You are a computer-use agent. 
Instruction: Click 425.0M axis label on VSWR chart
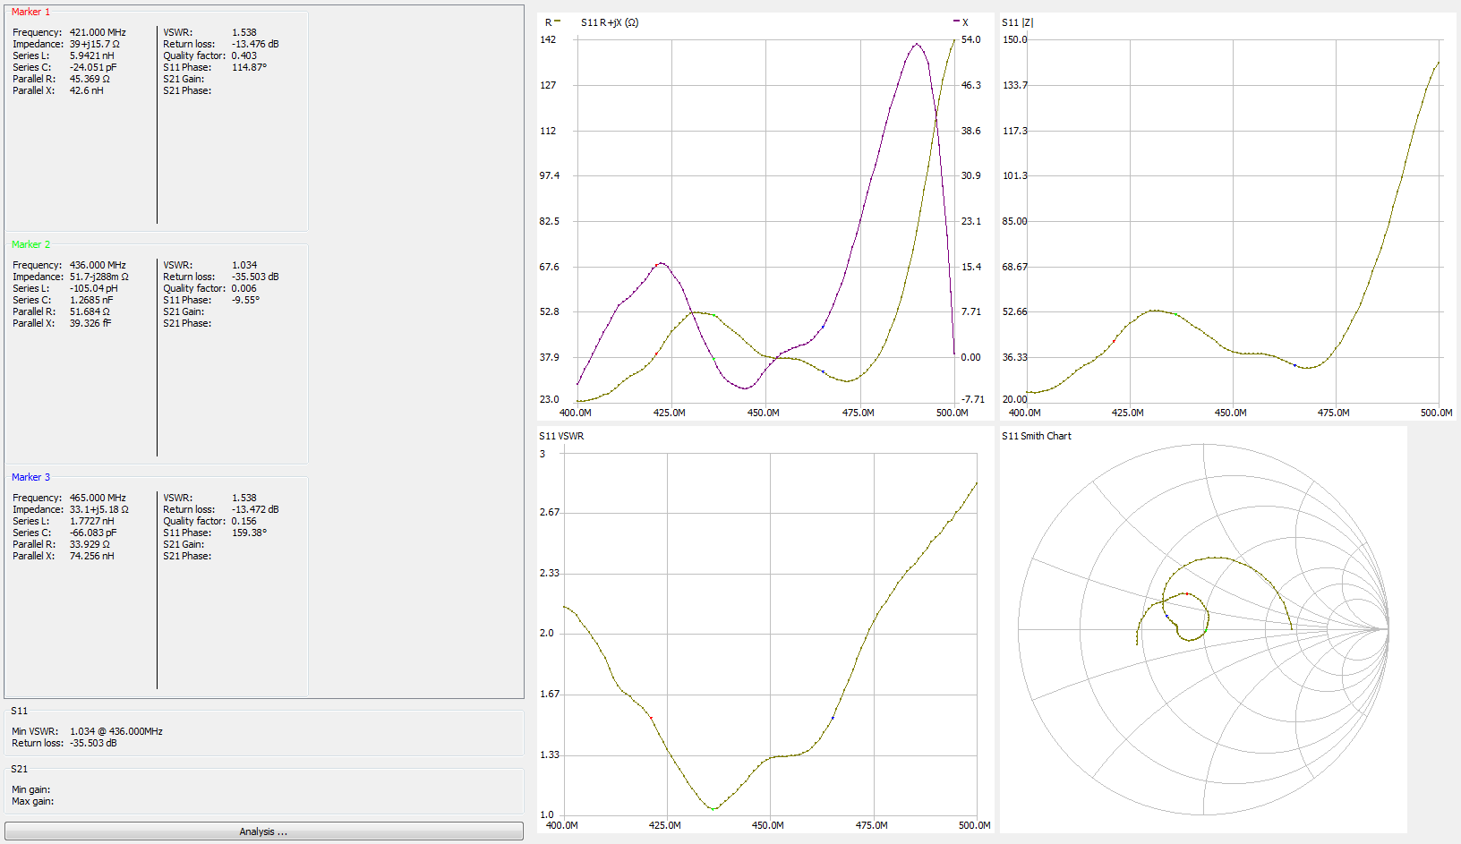coord(664,825)
